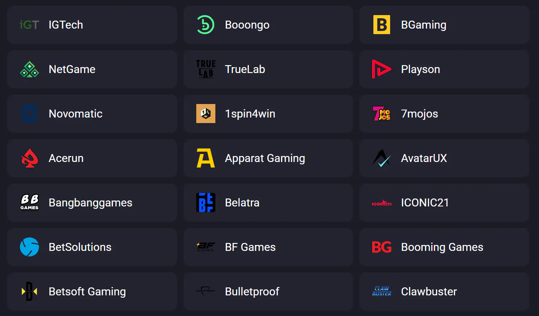The image size is (539, 316).
Task: Choose the Bangbanggames provider
Action: coord(92,203)
